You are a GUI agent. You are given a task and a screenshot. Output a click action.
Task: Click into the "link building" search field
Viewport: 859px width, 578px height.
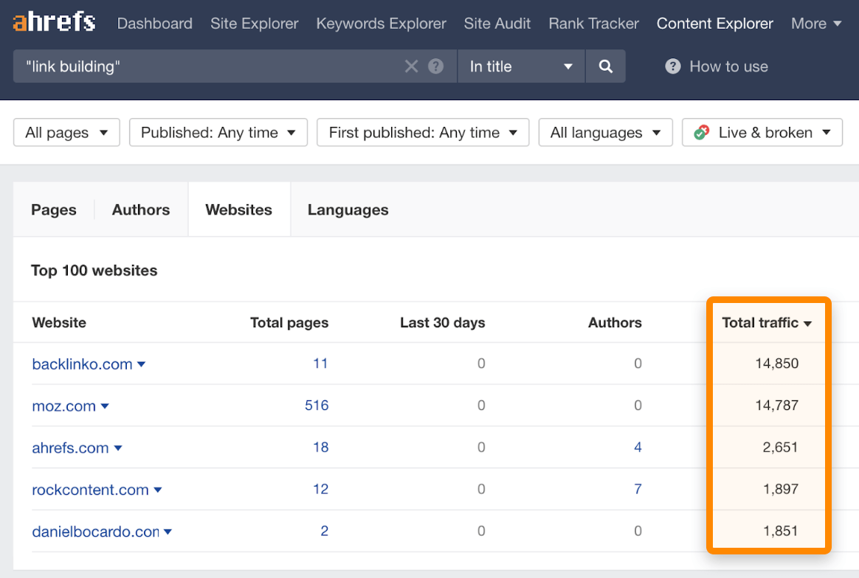(x=207, y=66)
